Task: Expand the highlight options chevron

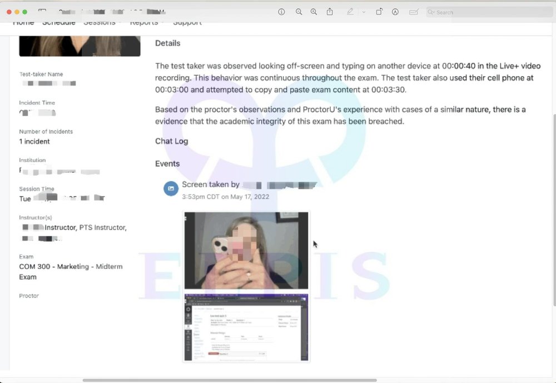Action: click(x=364, y=12)
